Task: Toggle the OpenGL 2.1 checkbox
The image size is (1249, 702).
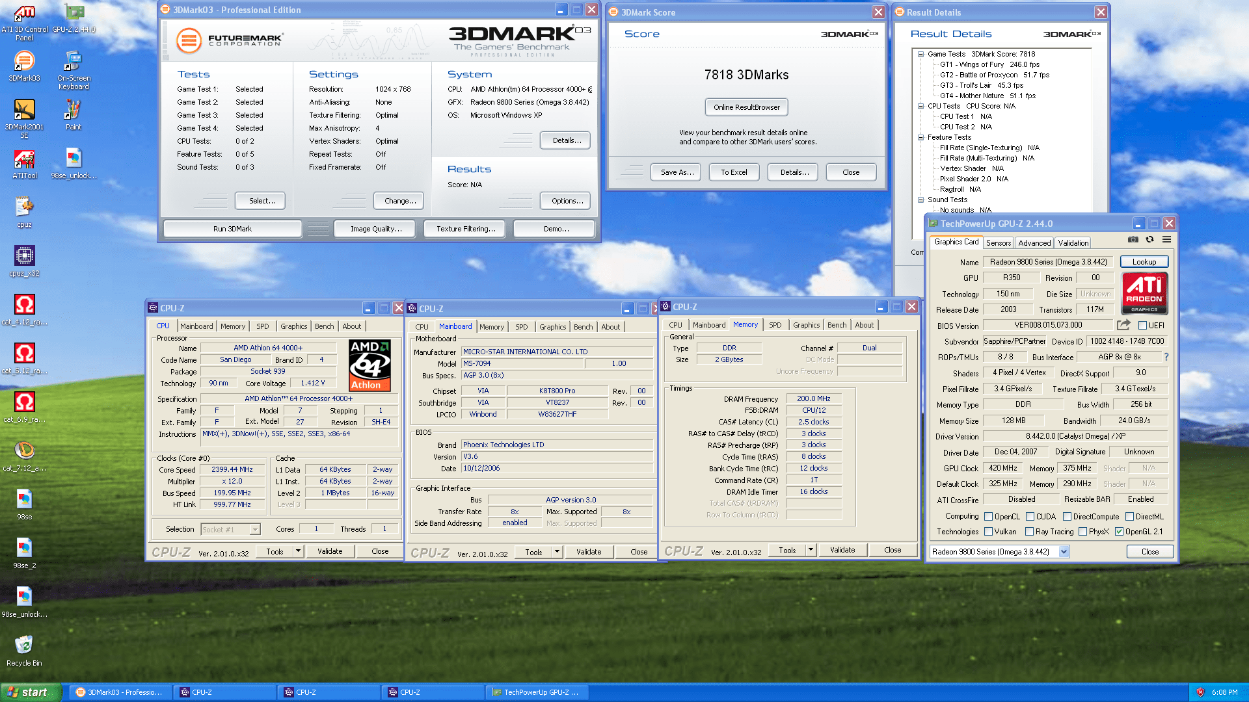Action: pyautogui.click(x=1119, y=532)
